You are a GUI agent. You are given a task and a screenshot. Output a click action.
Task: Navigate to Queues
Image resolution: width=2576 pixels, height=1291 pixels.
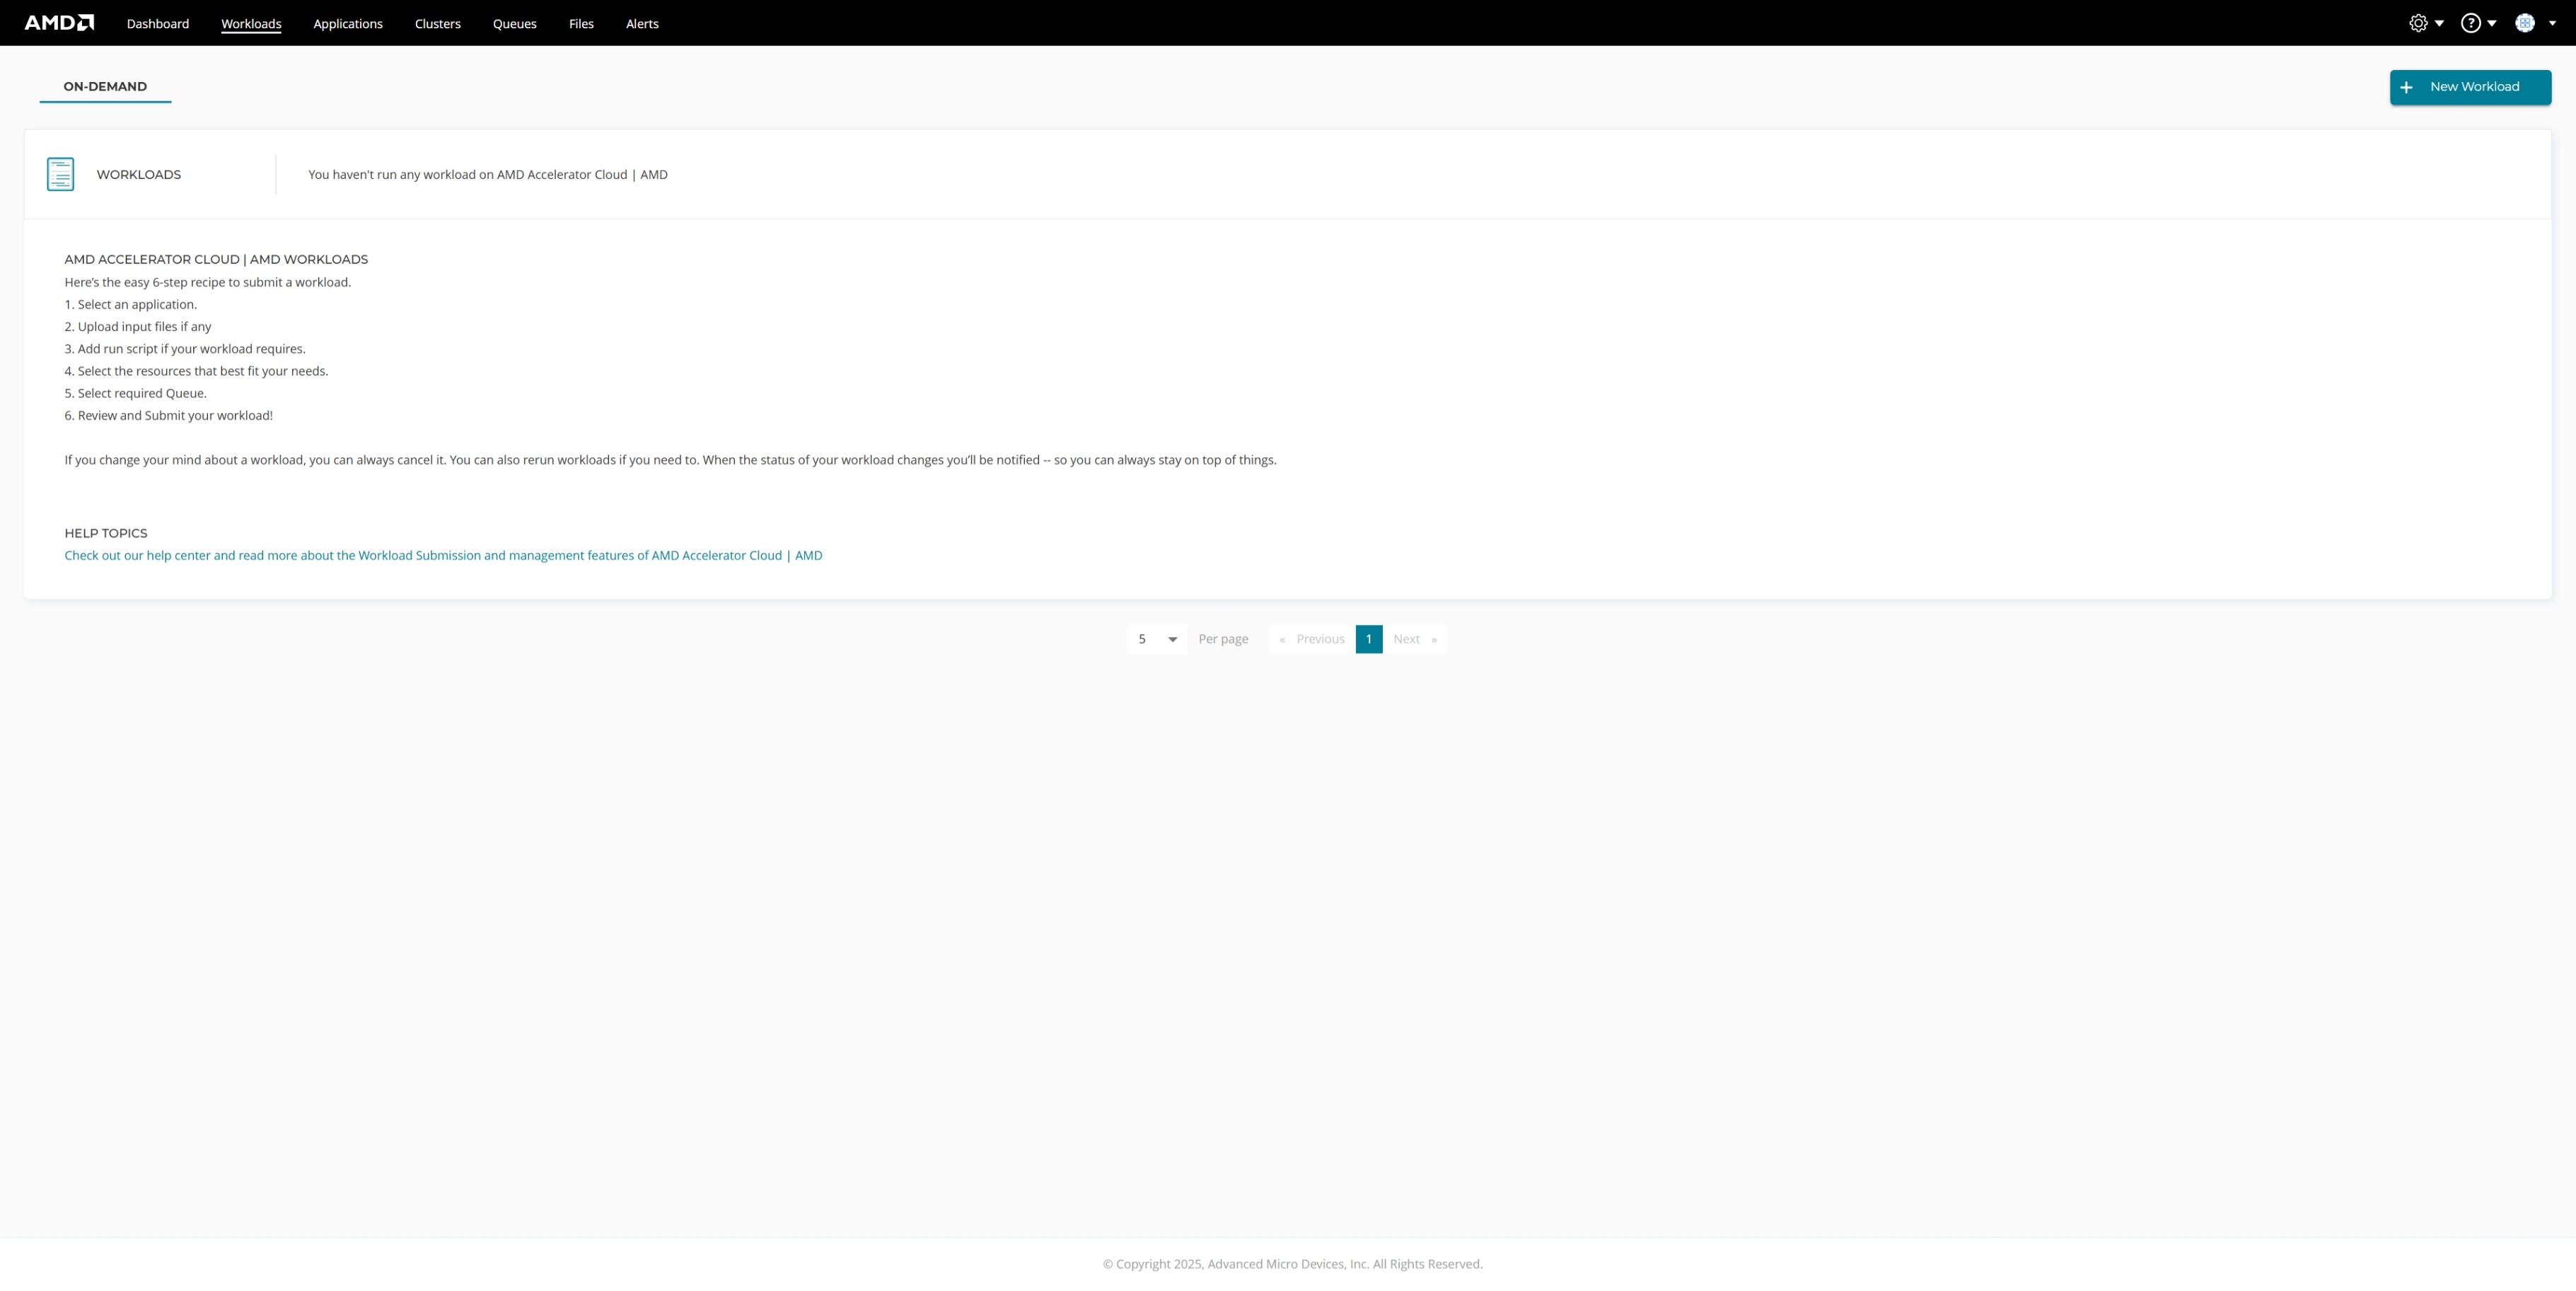click(x=515, y=24)
